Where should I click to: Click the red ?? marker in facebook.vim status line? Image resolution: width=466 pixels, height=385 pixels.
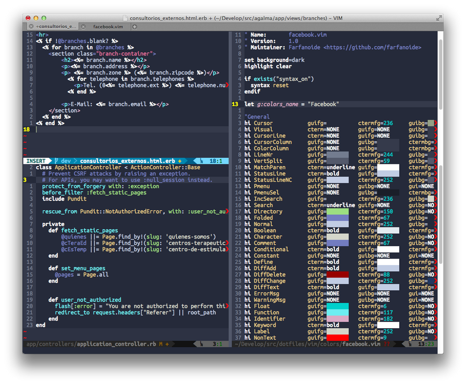(386, 344)
